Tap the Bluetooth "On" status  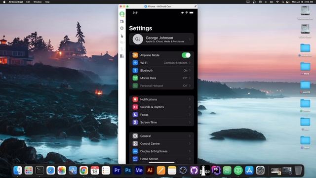[185, 70]
